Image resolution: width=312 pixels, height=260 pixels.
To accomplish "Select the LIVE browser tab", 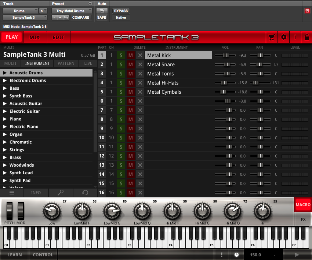I will point(88,63).
